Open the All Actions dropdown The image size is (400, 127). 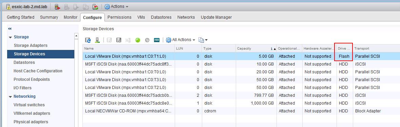pyautogui.click(x=180, y=40)
